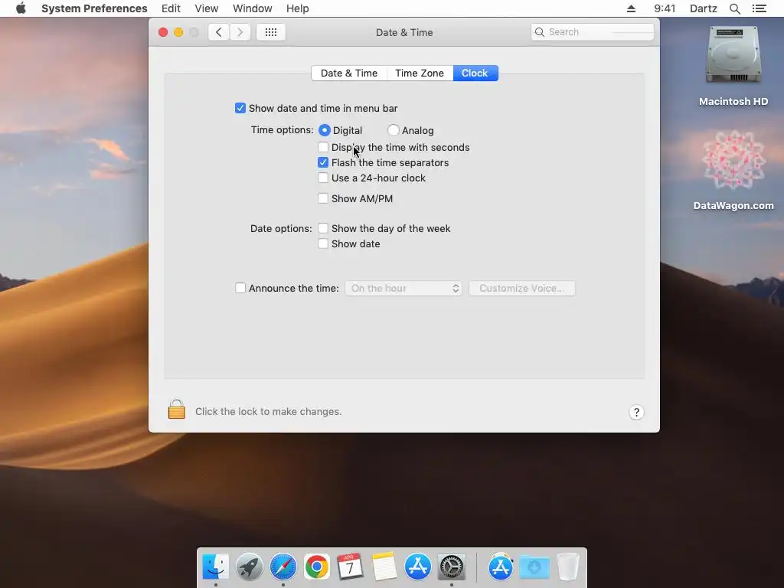Click the lock to make changes
This screenshot has height=588, width=784.
177,409
